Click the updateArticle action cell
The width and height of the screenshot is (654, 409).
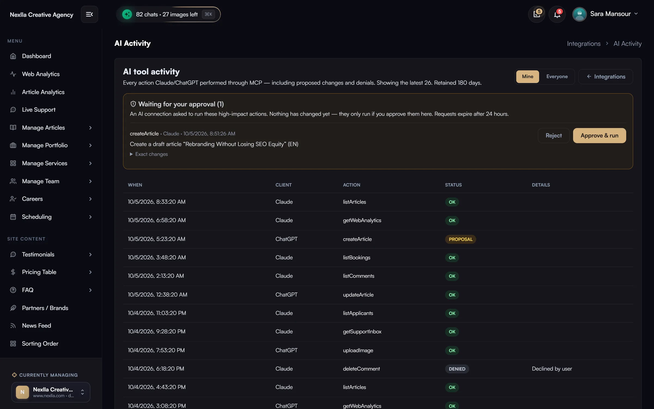click(358, 295)
